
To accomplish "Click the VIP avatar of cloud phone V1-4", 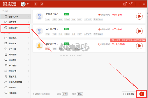I will click(39, 31).
